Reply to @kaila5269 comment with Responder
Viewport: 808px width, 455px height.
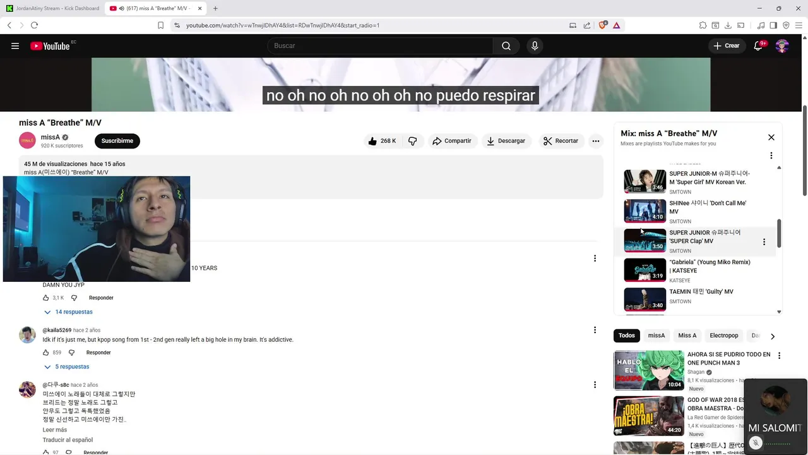point(98,353)
